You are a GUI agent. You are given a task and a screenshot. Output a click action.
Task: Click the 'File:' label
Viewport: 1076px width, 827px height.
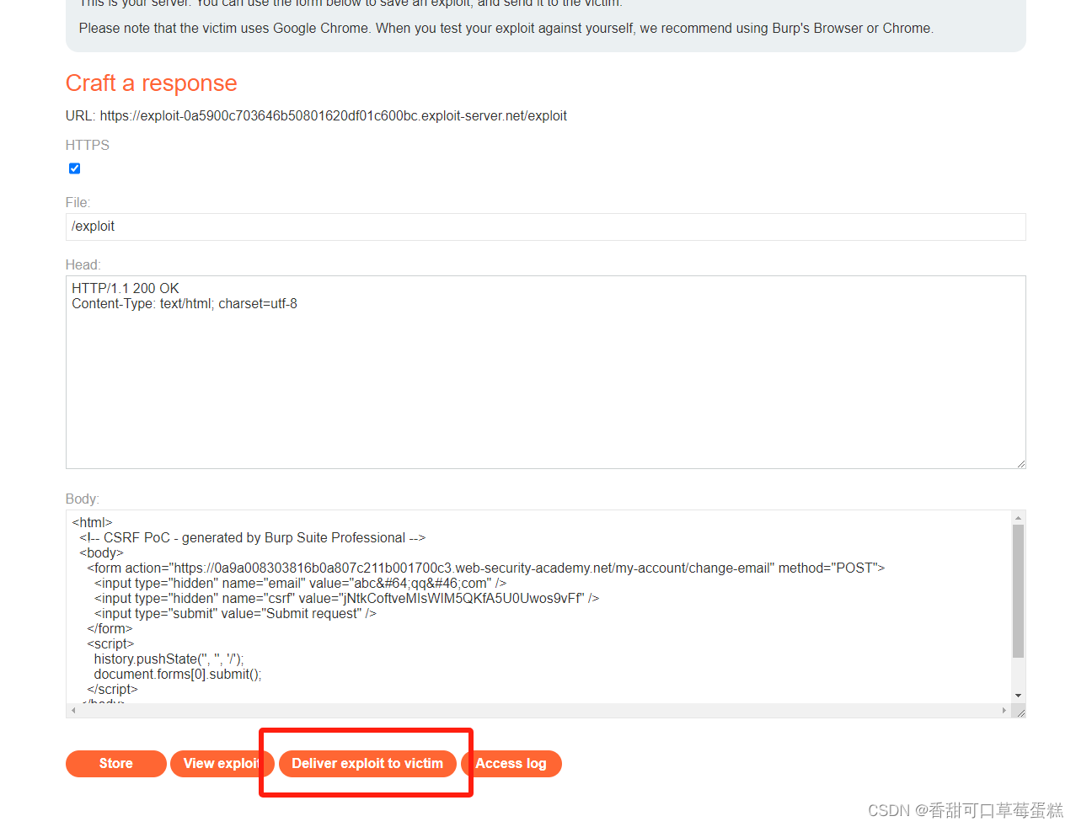click(78, 202)
